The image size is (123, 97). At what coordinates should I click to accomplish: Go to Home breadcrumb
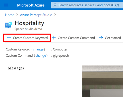point(10,15)
